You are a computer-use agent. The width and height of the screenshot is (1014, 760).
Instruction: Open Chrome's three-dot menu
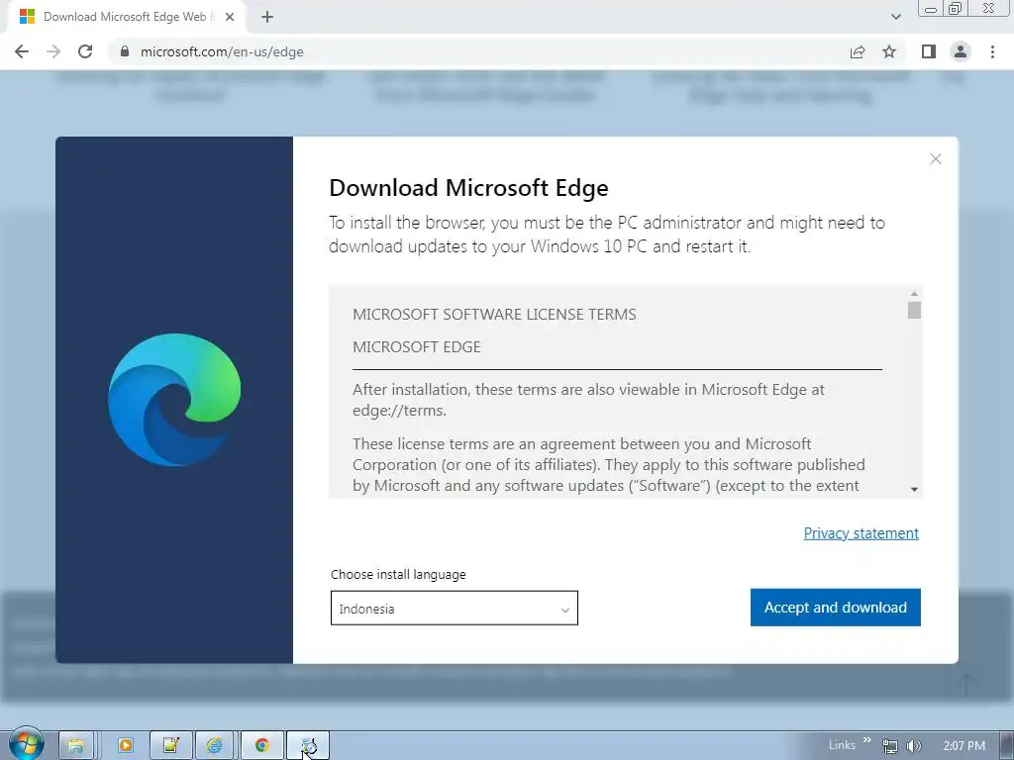992,51
